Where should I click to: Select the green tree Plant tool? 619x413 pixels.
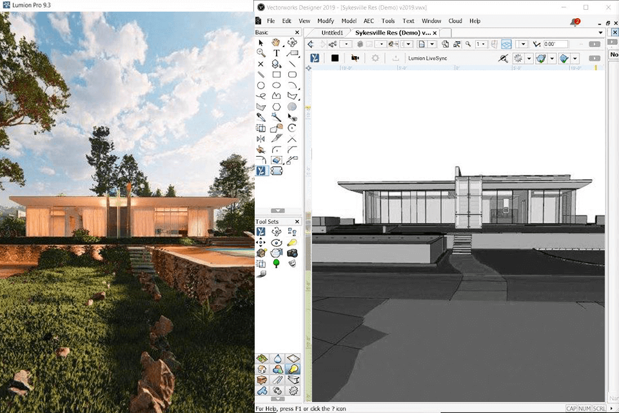pyautogui.click(x=277, y=263)
